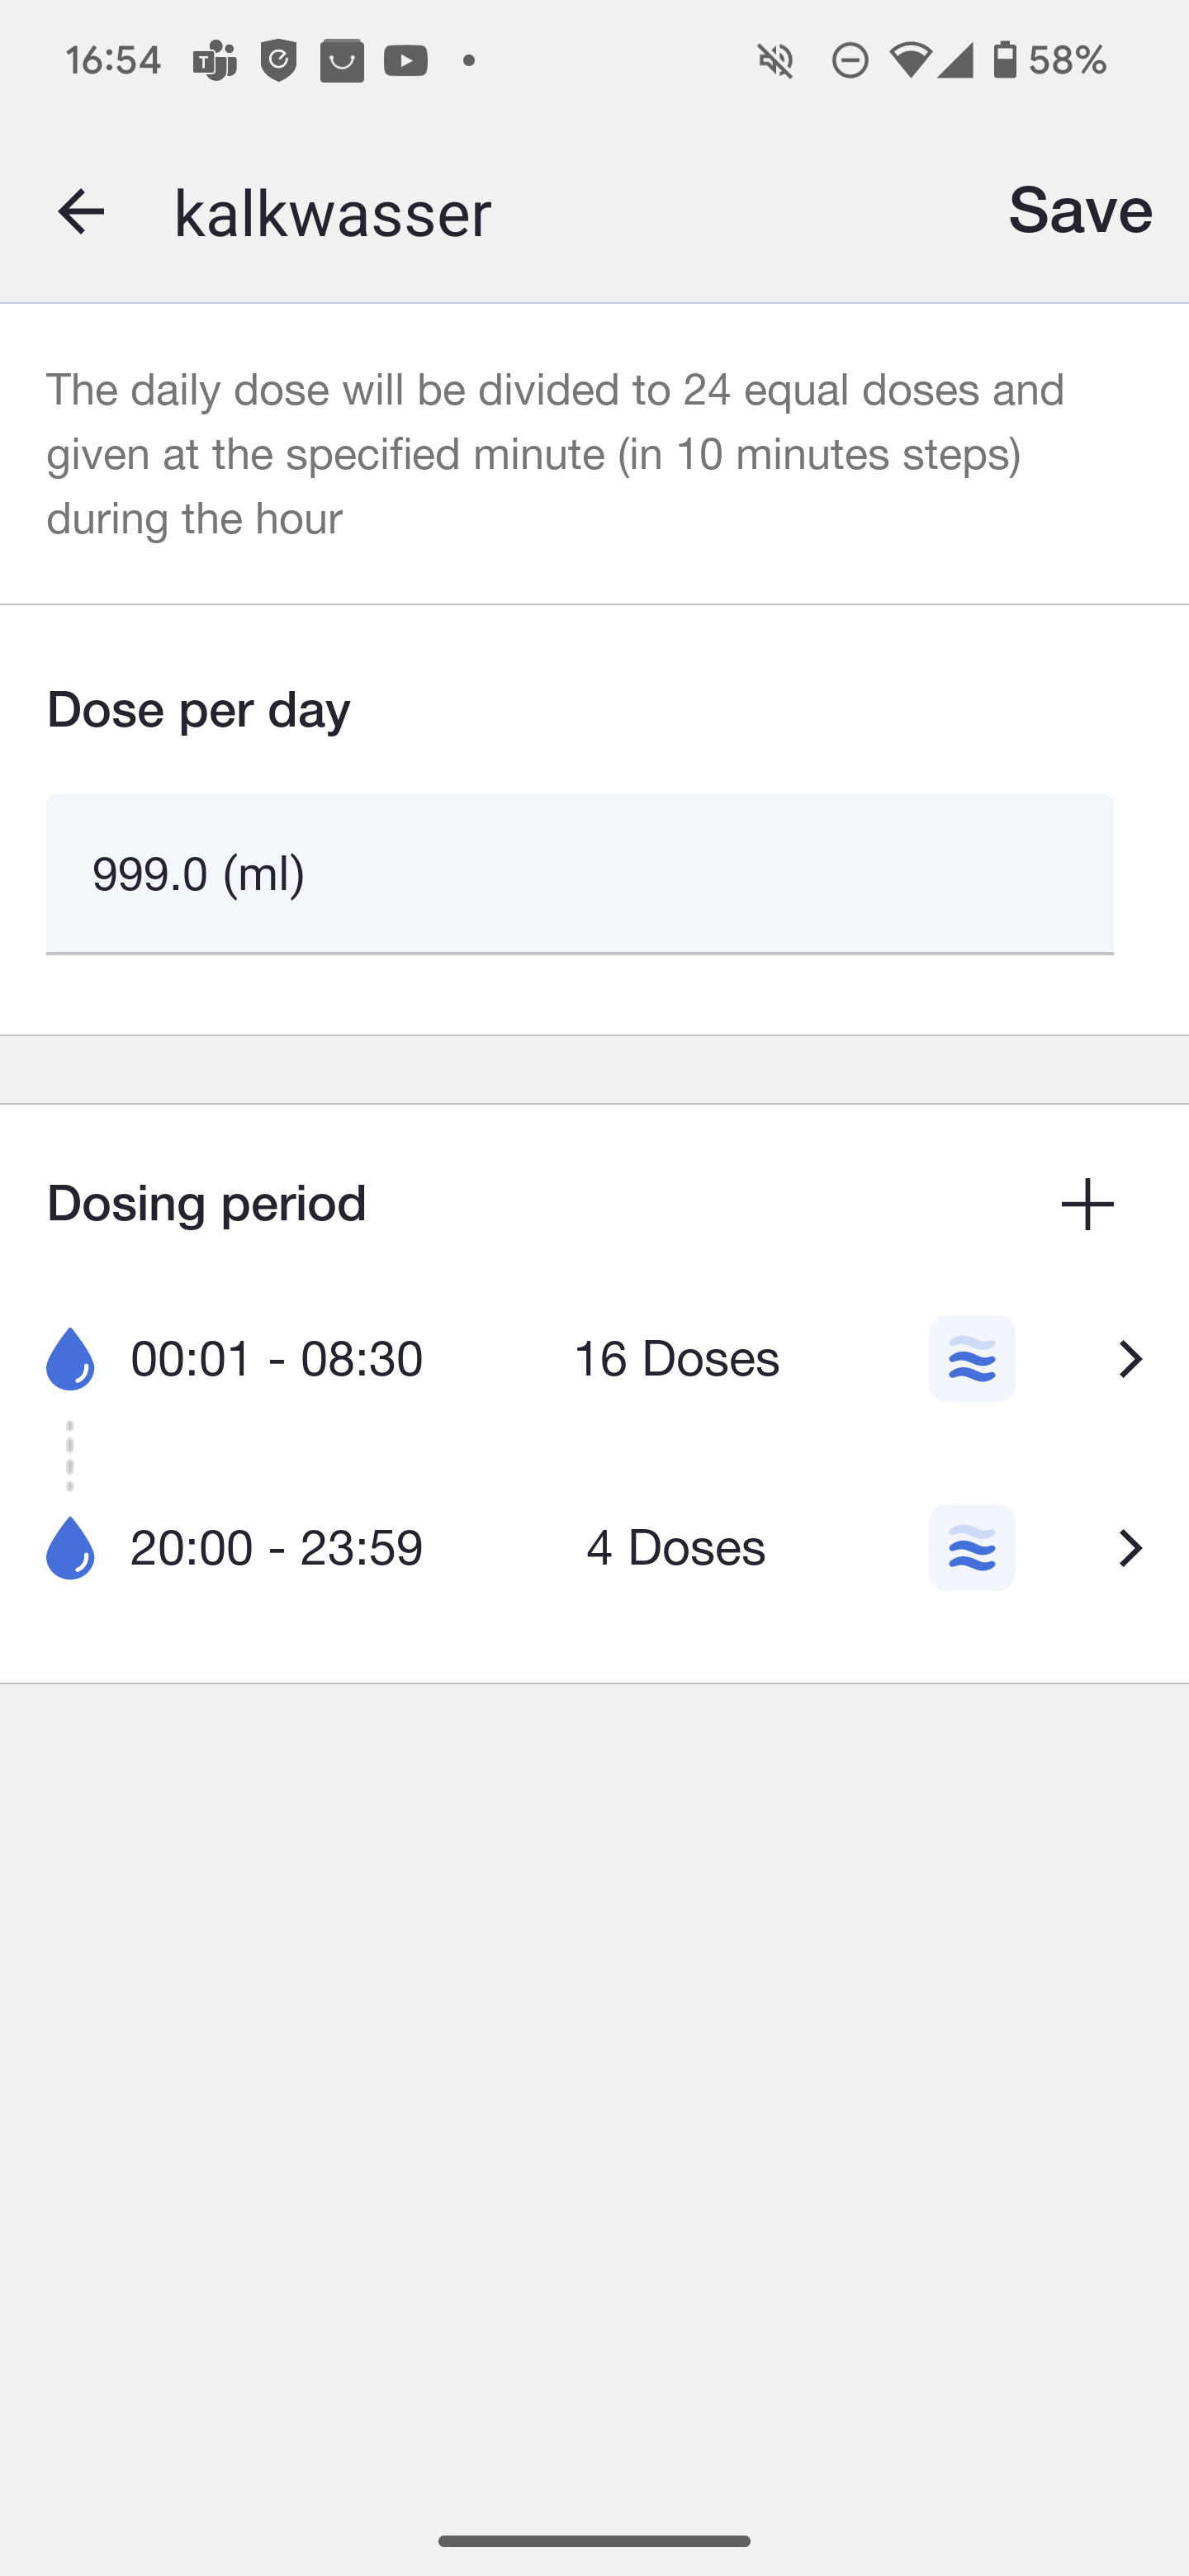Screen dimensions: 1189x2576
Task: Save the kalkwasser dosing settings
Action: 1080,211
